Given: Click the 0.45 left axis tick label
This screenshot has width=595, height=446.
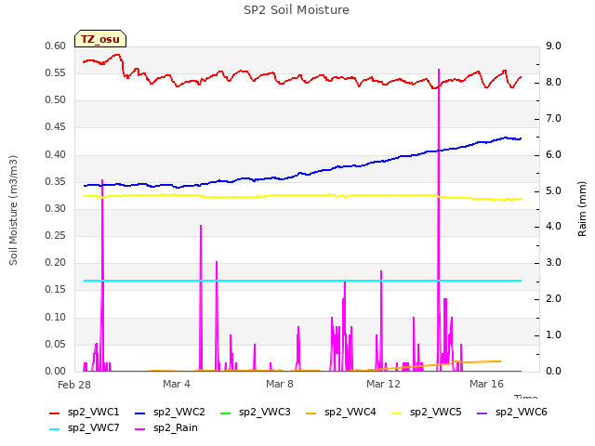Looking at the screenshot, I should tap(56, 127).
